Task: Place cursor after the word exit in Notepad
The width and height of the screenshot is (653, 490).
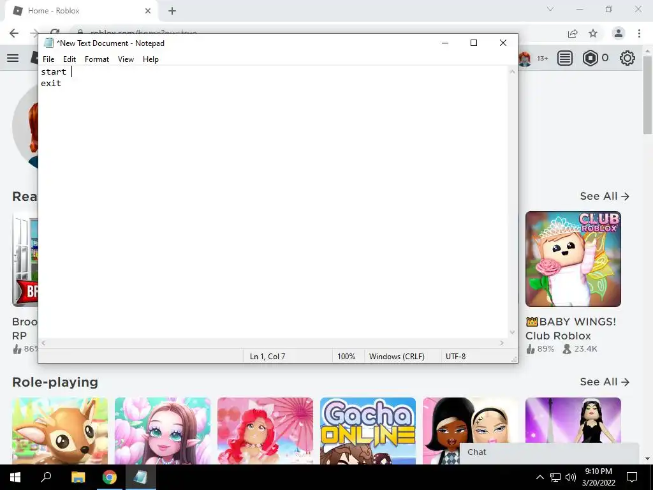Action: click(62, 84)
